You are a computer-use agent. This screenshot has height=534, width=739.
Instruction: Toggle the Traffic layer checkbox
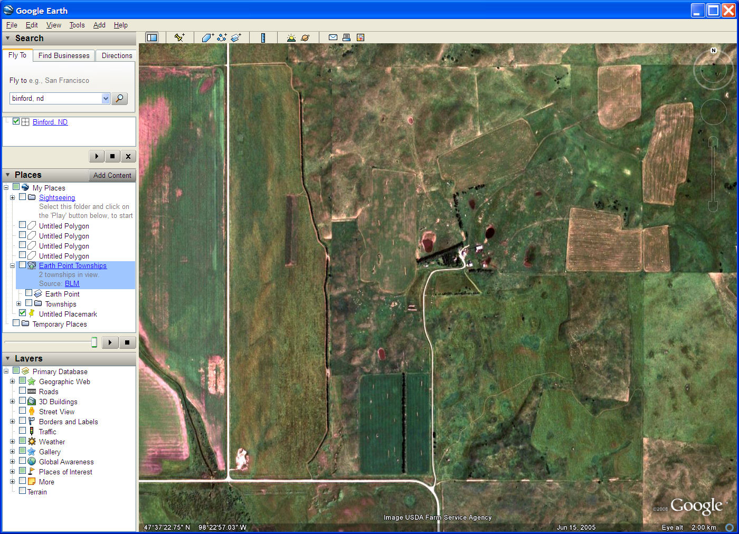tap(22, 431)
